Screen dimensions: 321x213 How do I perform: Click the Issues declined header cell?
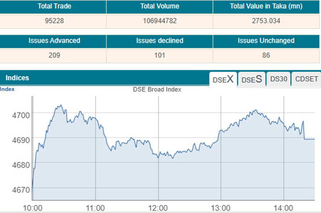point(159,41)
